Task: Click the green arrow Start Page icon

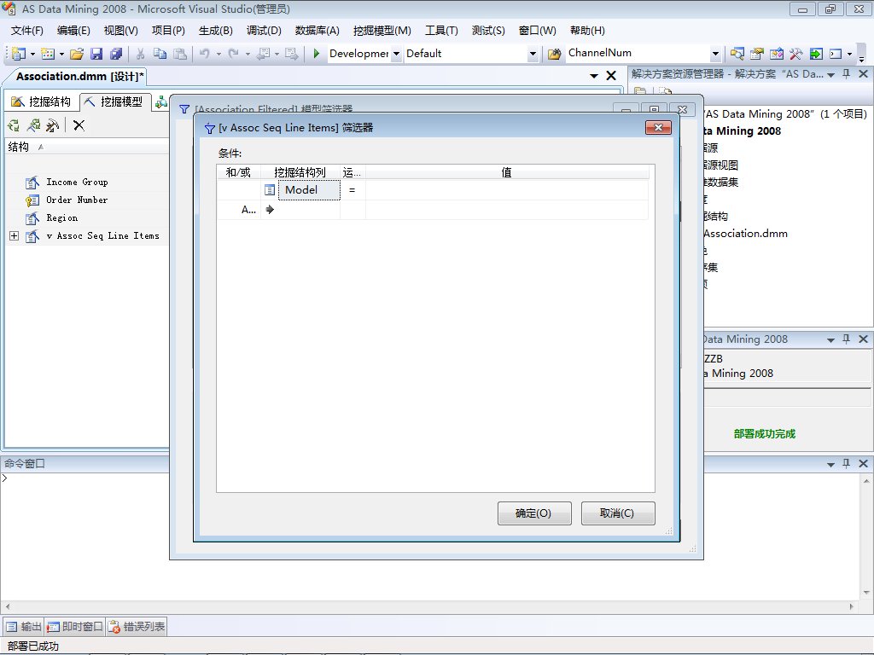Action: pyautogui.click(x=816, y=54)
